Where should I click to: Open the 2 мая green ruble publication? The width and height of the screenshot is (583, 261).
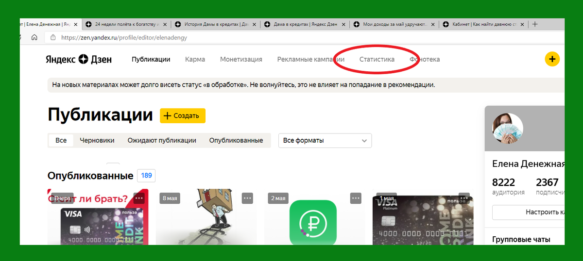click(314, 217)
